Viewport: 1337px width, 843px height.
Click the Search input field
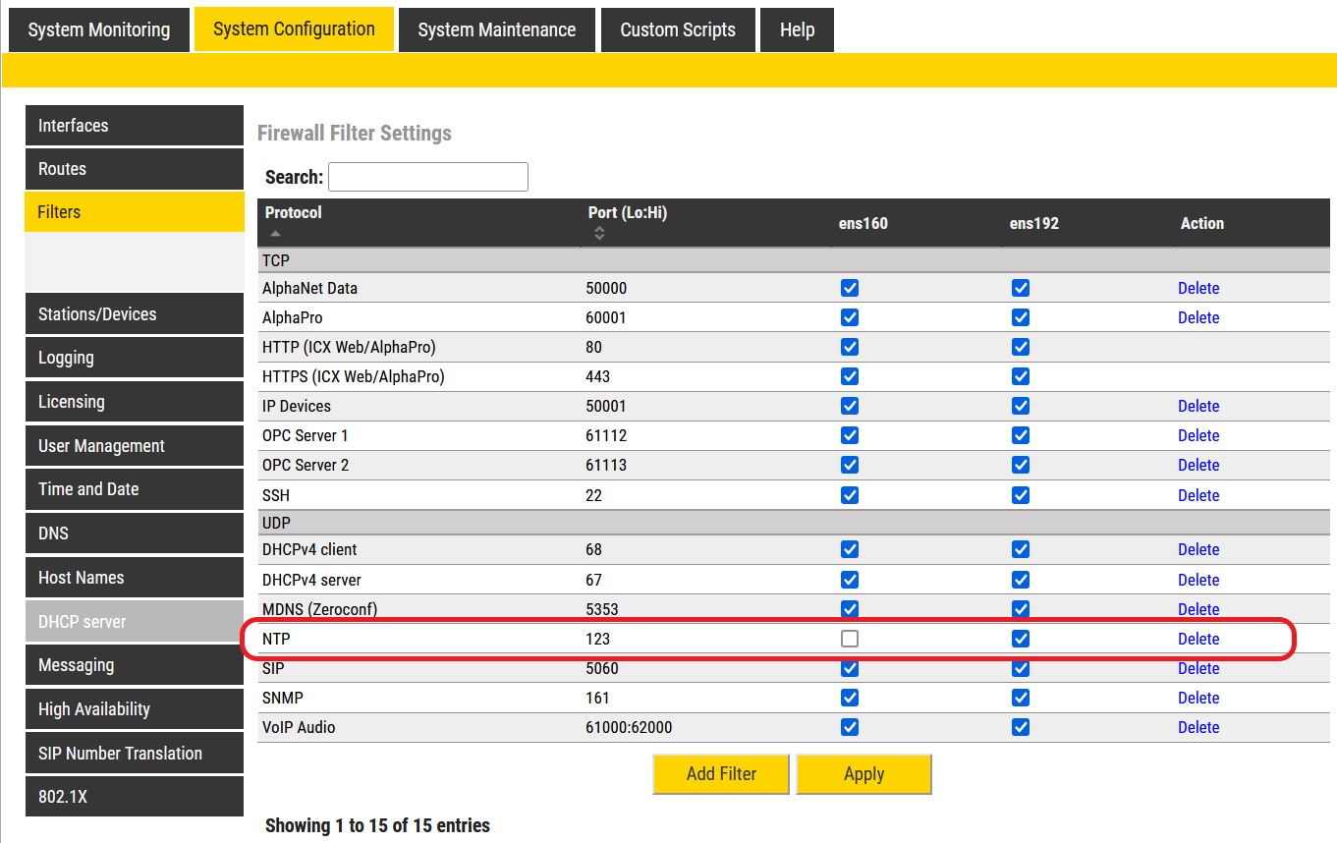click(x=427, y=177)
